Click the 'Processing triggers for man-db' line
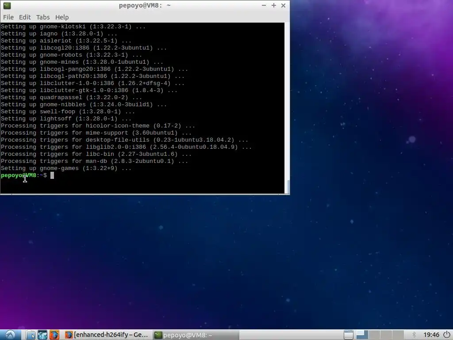Image resolution: width=453 pixels, height=340 pixels. [x=94, y=161]
